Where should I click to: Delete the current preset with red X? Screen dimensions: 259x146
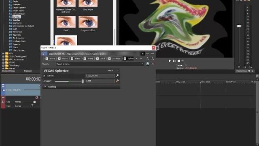pos(153,64)
